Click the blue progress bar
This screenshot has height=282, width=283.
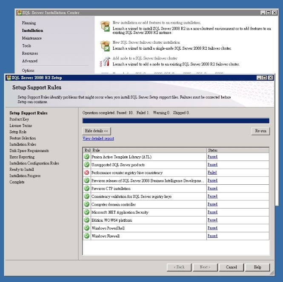click(176, 121)
